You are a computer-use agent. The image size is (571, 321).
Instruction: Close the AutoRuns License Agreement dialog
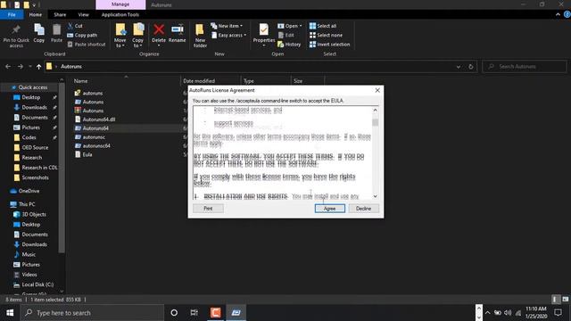pos(377,90)
